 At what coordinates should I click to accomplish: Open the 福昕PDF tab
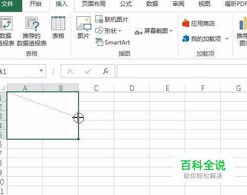pyautogui.click(x=236, y=4)
